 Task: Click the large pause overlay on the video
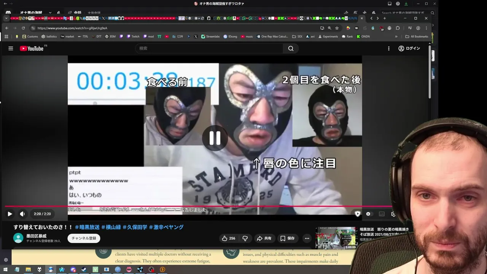click(x=215, y=138)
